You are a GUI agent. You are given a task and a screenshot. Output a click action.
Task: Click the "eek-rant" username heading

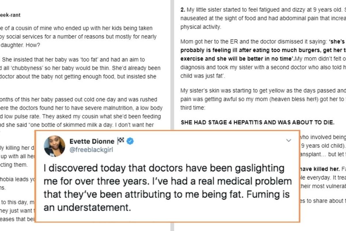tap(11, 15)
